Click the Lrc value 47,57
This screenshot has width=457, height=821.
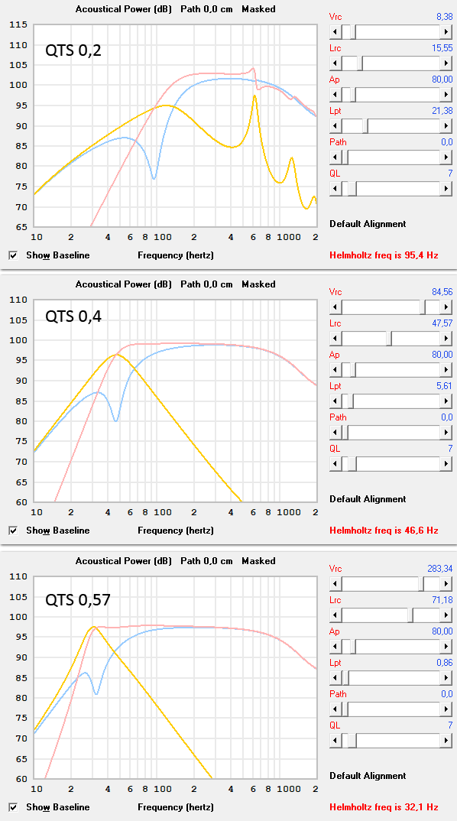[443, 323]
